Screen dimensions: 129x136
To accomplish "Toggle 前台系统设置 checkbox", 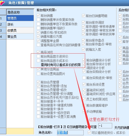I will (x=84, y=84).
